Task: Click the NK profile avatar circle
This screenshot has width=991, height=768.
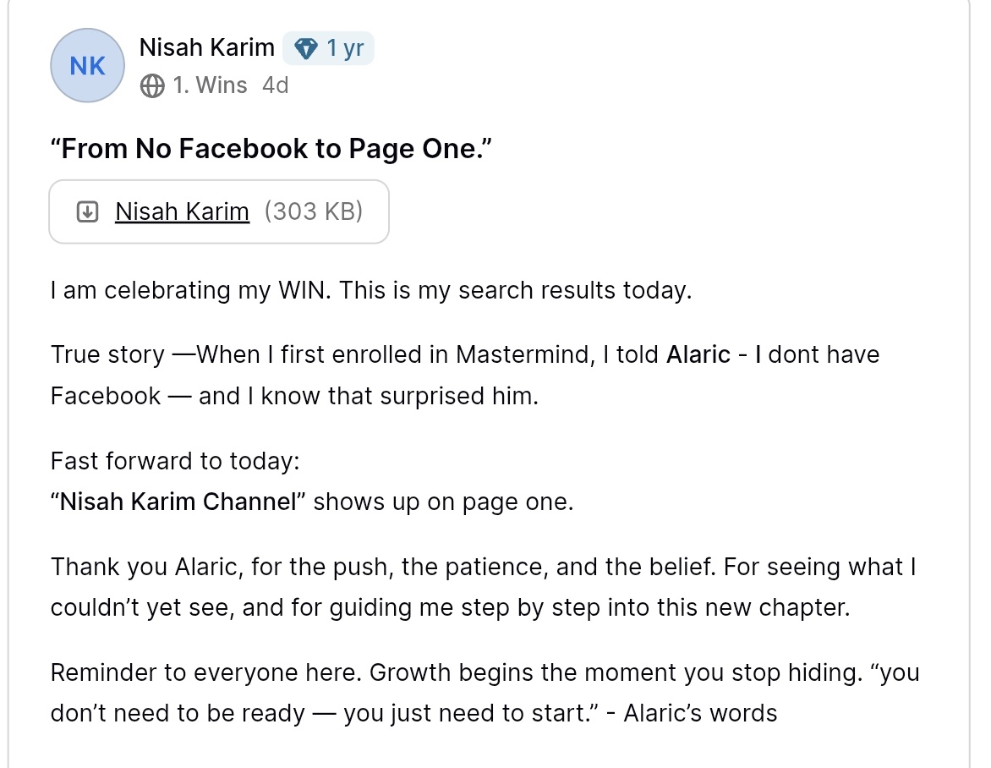Action: coord(87,65)
